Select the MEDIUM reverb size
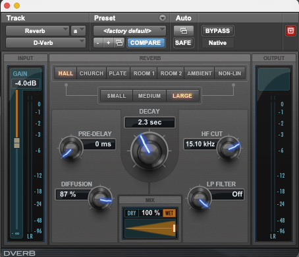Screen dimensions: 299x257 click(149, 96)
